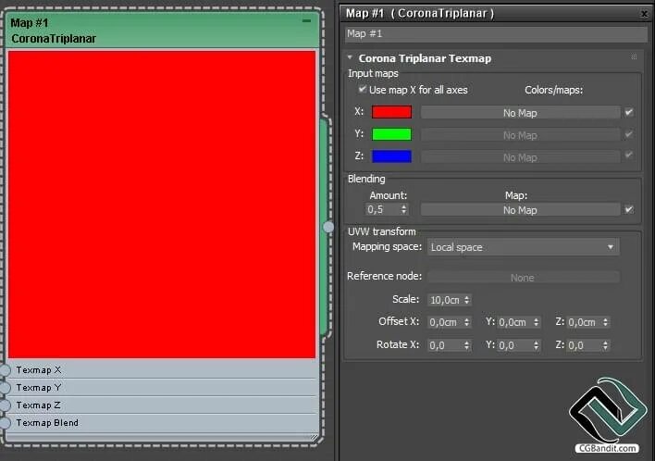Click the Rotate Z spinner arrows
Image resolution: width=655 pixels, height=461 pixels.
coord(606,345)
